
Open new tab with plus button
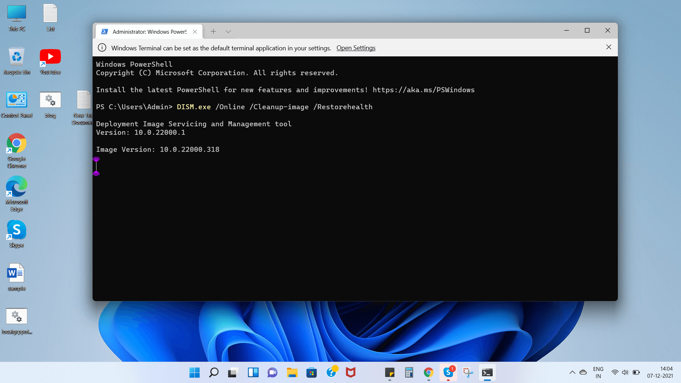[x=213, y=32]
